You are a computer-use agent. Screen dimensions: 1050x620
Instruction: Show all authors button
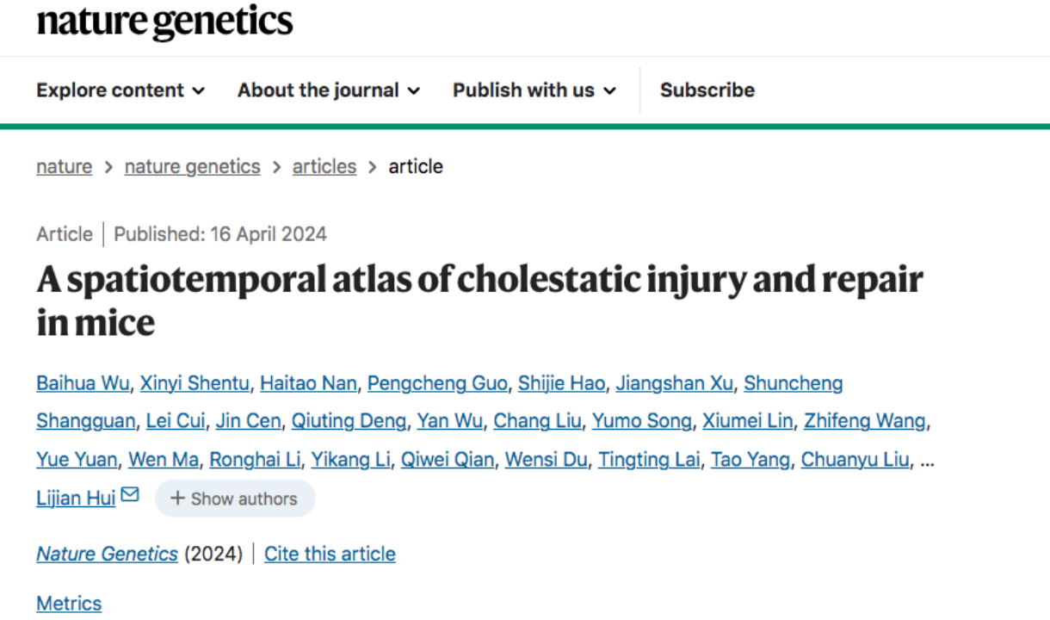tap(235, 499)
